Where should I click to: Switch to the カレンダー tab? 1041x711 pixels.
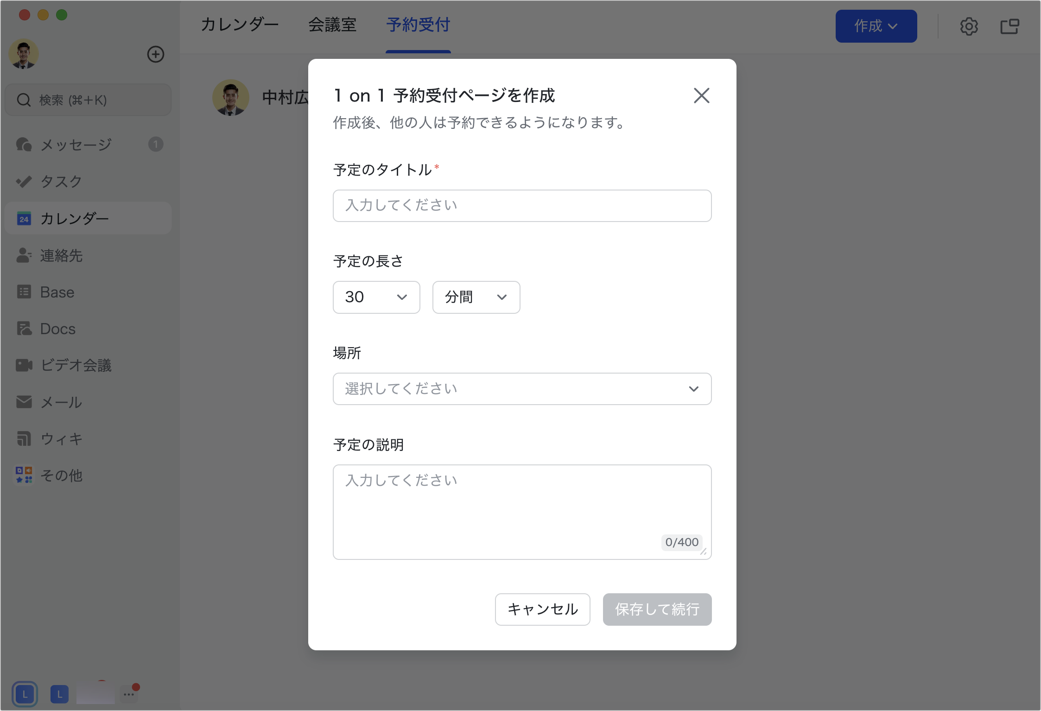click(x=240, y=25)
